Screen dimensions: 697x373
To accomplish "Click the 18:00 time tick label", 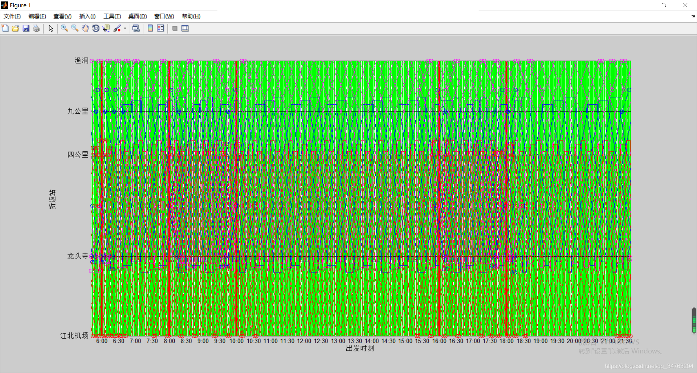I will tap(506, 341).
